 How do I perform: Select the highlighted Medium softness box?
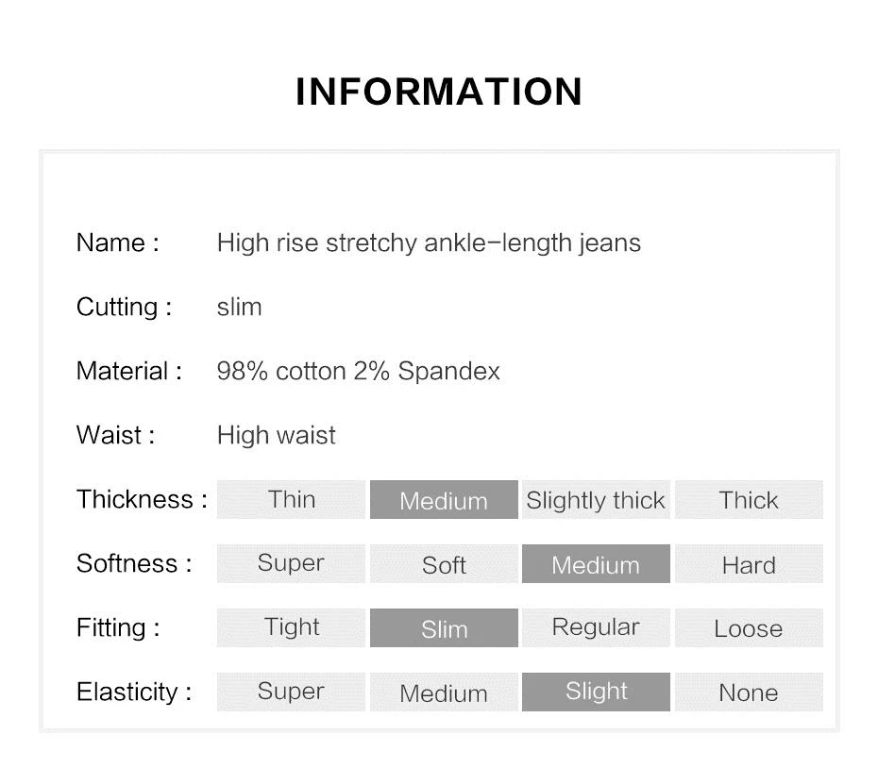pyautogui.click(x=596, y=563)
